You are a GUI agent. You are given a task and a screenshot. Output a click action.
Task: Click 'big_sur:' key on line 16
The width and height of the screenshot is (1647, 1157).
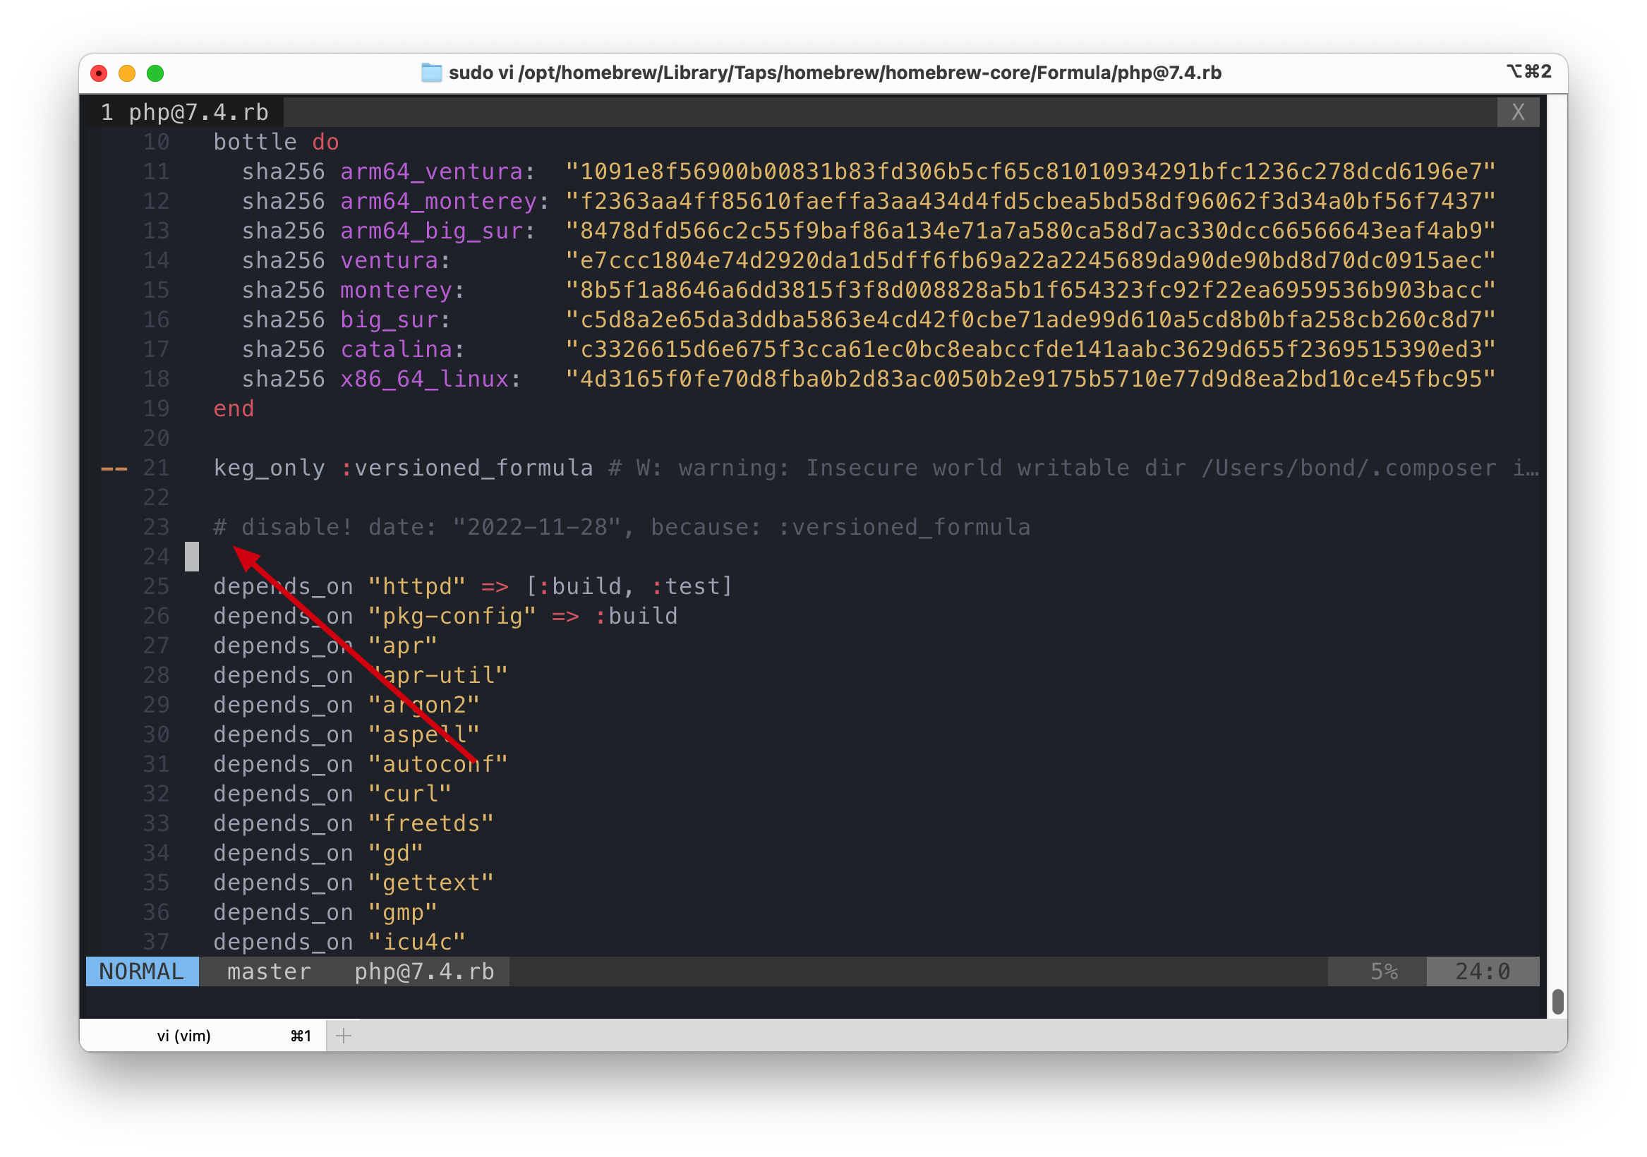[x=395, y=319]
